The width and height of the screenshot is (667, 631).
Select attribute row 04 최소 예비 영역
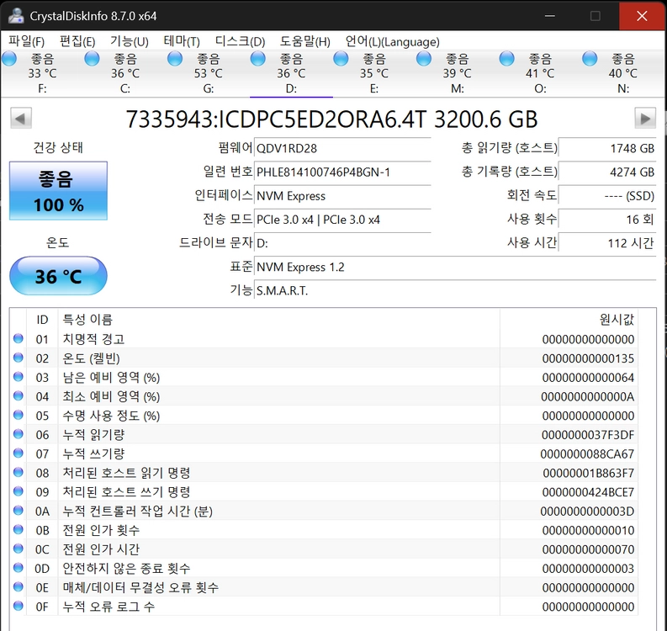(324, 396)
